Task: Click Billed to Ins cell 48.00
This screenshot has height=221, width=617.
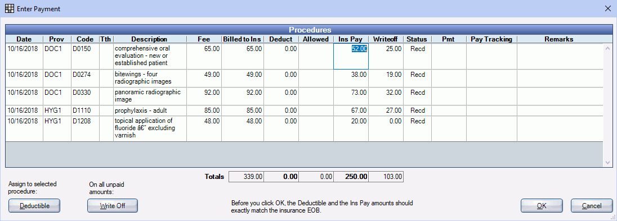Action: (x=243, y=128)
